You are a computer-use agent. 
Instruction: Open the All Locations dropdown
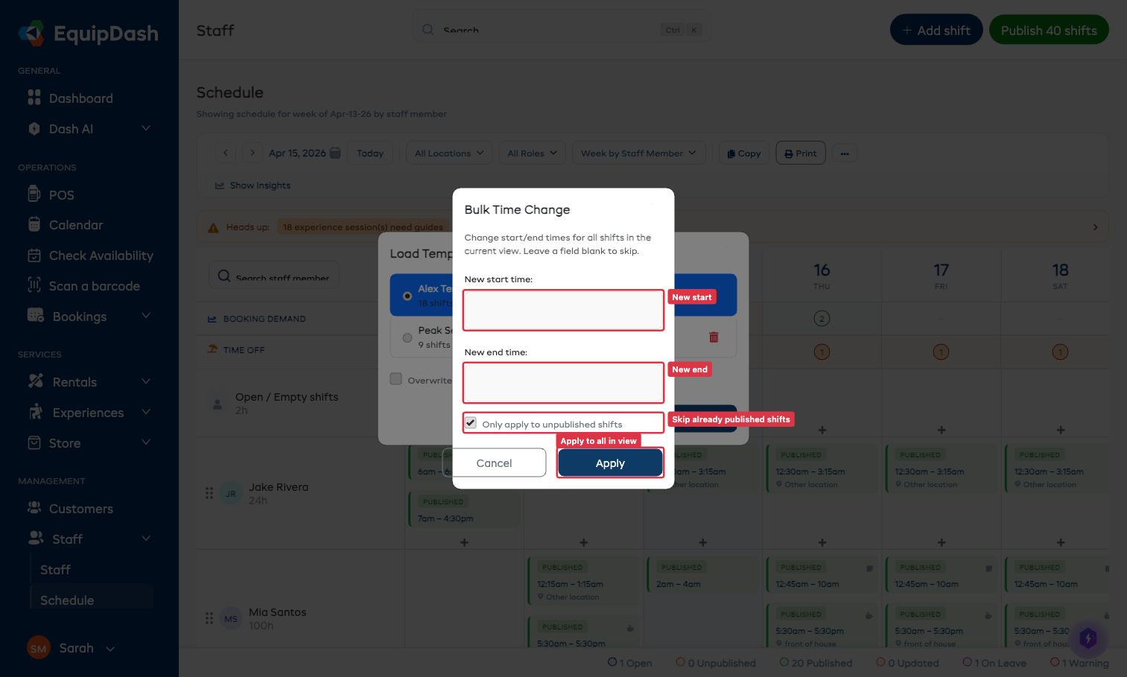tap(449, 153)
